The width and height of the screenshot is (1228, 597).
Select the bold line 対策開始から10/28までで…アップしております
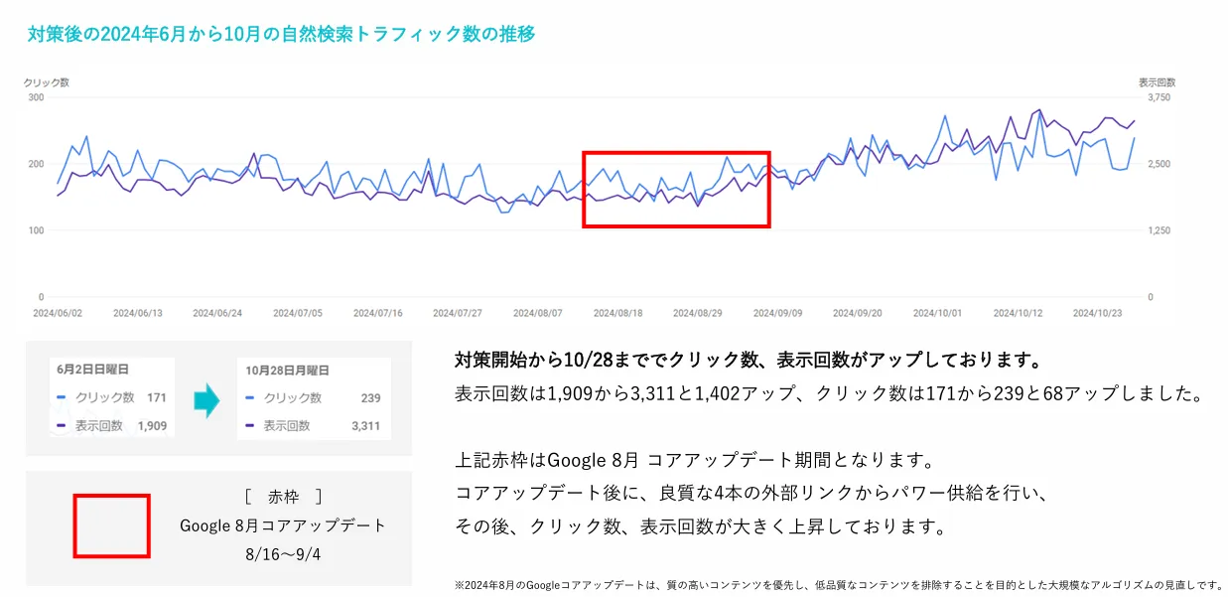pyautogui.click(x=749, y=360)
